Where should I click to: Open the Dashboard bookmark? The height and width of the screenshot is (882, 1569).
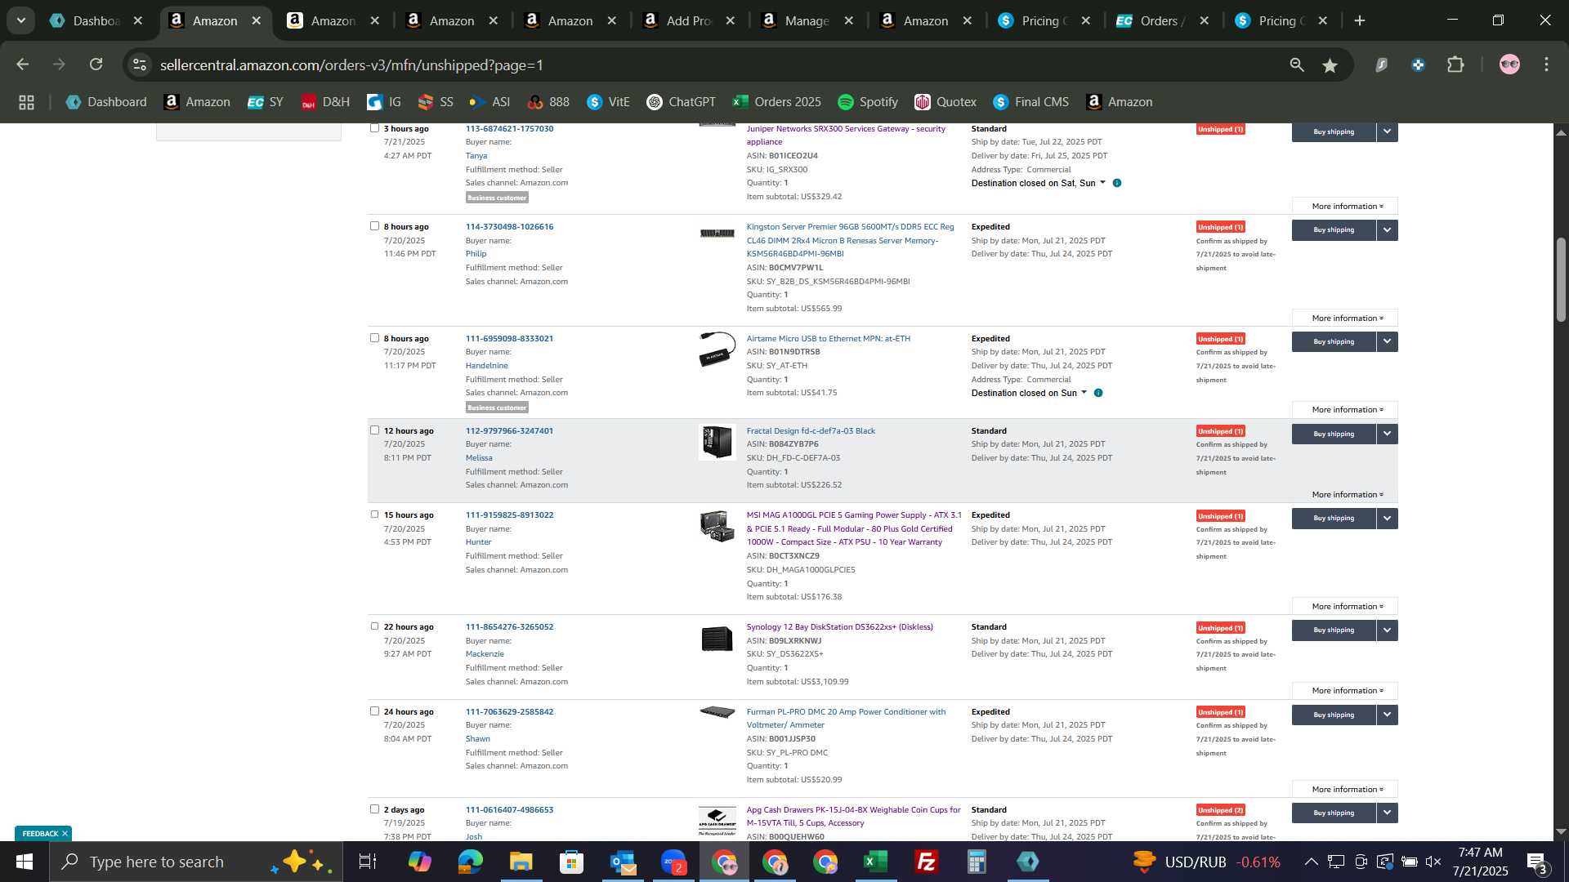click(x=106, y=102)
